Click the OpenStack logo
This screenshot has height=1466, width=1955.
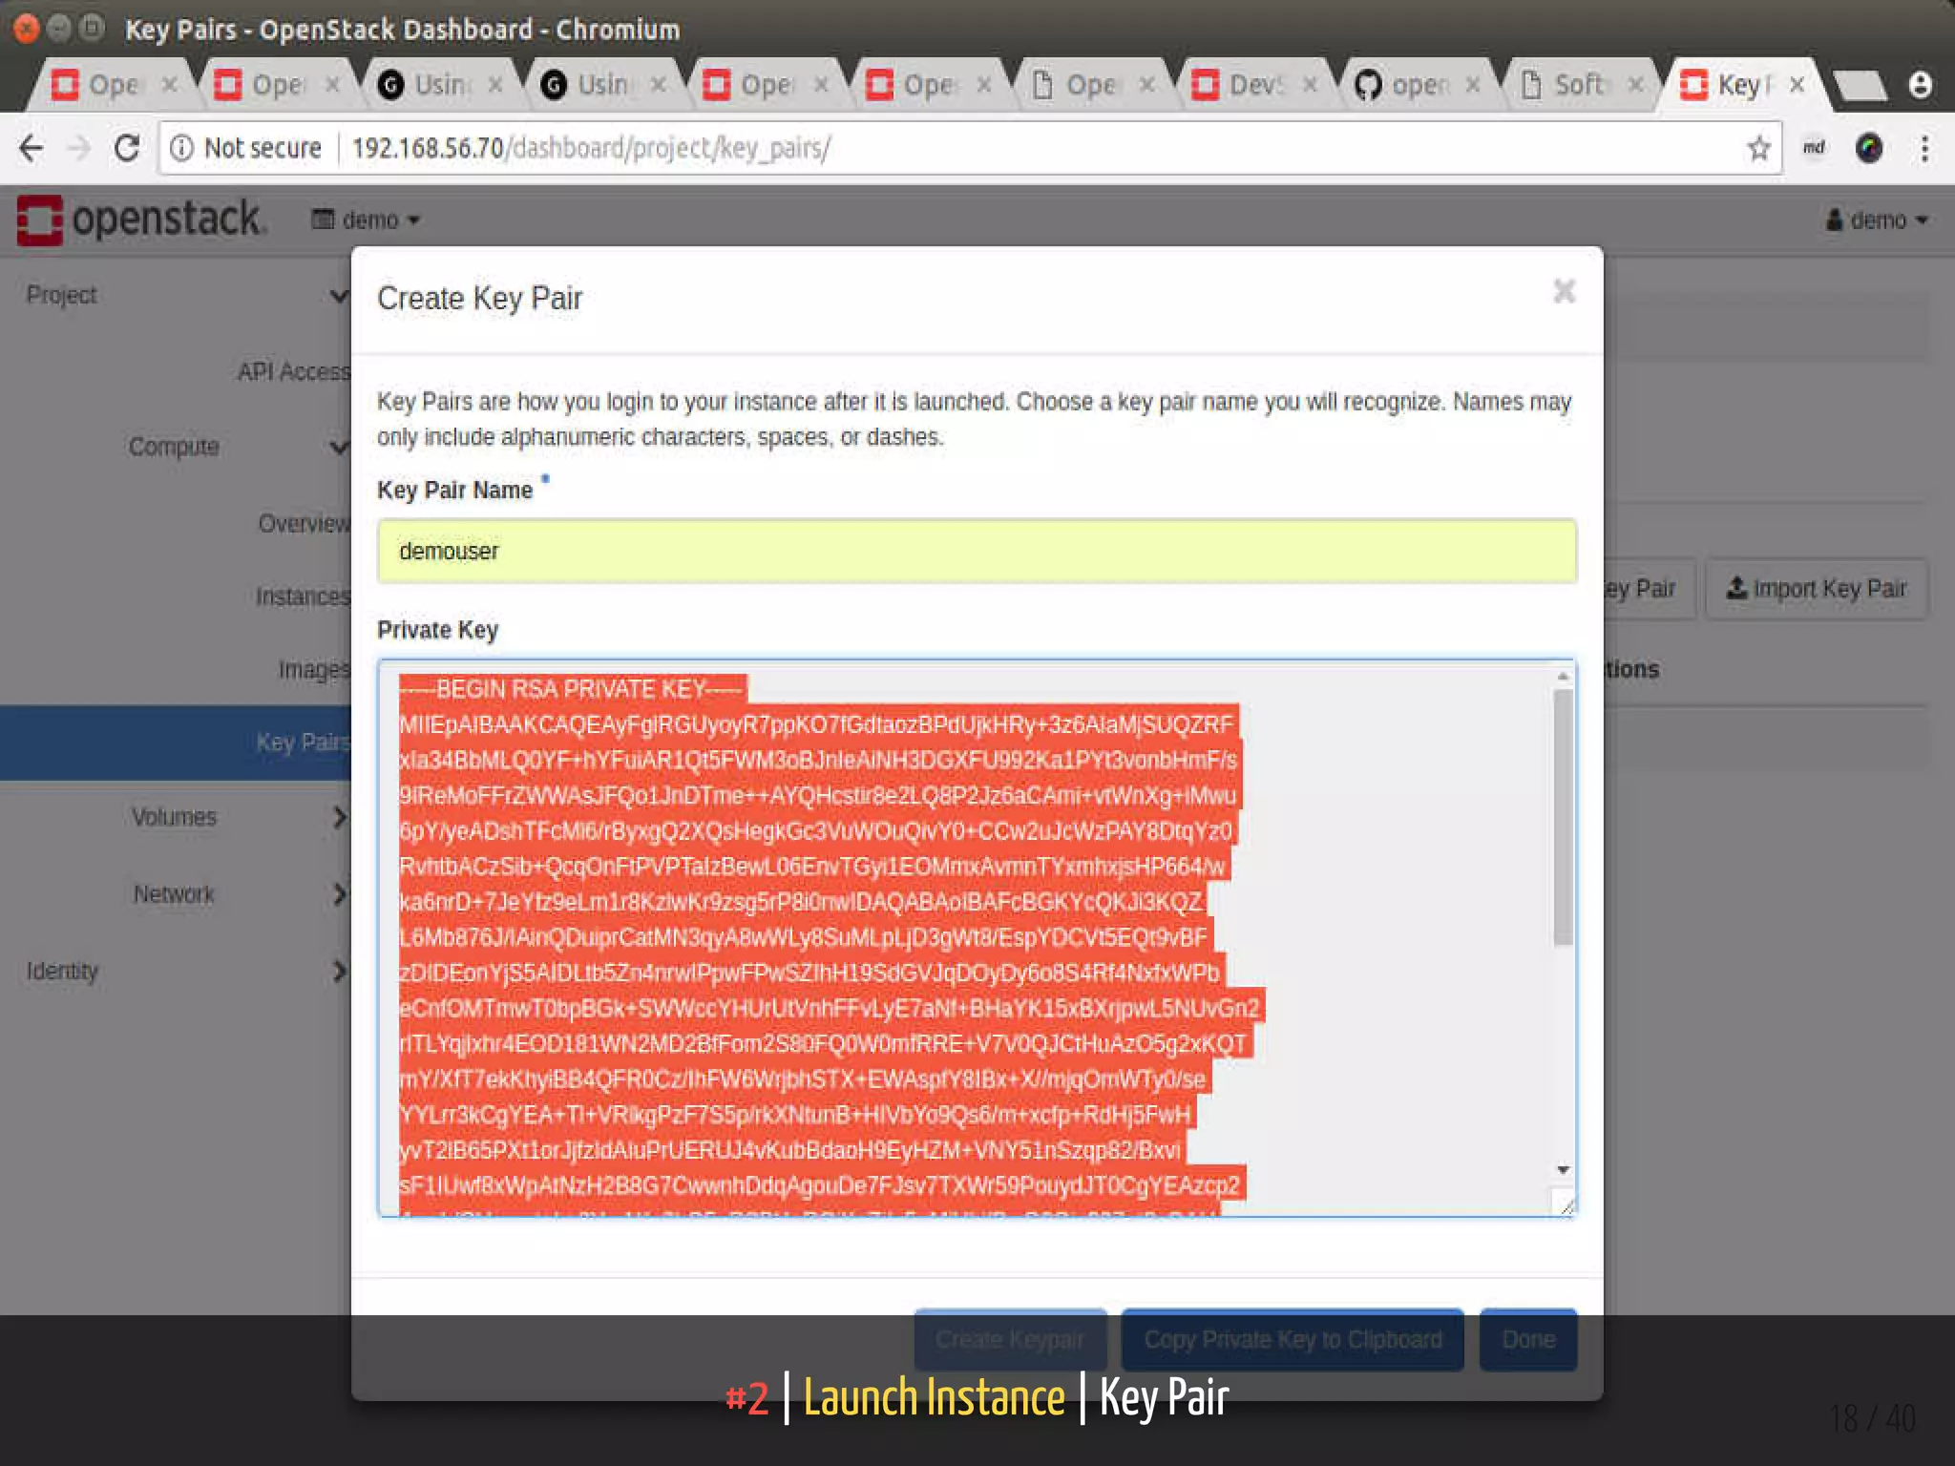[x=140, y=220]
